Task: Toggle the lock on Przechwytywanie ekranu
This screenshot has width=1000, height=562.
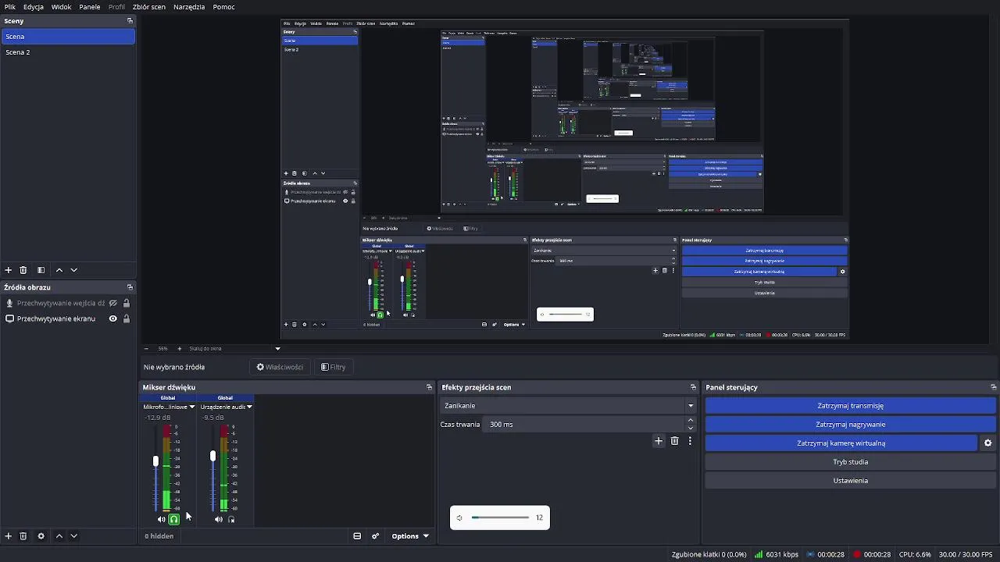Action: (127, 318)
